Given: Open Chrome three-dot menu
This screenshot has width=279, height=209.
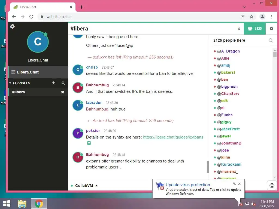Looking at the screenshot, I should (271, 17).
